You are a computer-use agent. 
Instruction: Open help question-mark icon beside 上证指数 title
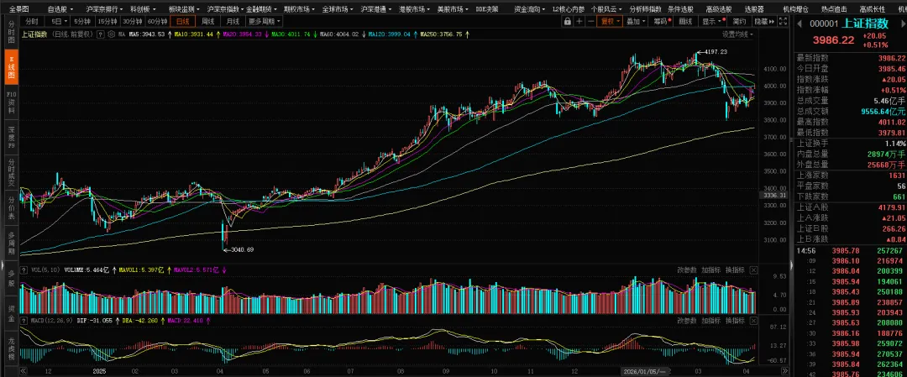coord(101,34)
